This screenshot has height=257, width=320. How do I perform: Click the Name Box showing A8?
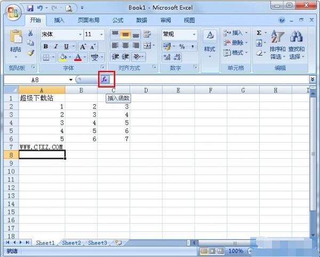tap(39, 80)
